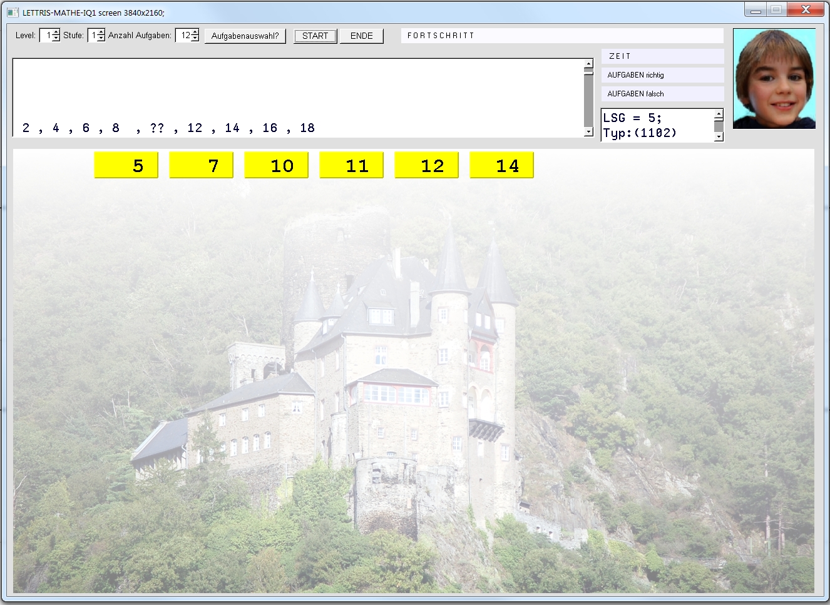The height and width of the screenshot is (605, 830).
Task: Click the answer tile 12
Action: 426,165
